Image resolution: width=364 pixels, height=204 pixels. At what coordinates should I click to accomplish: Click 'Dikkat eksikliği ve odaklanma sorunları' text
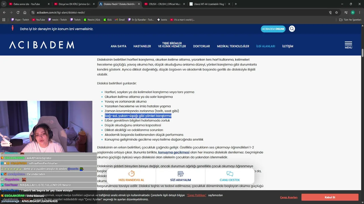[x=134, y=130]
